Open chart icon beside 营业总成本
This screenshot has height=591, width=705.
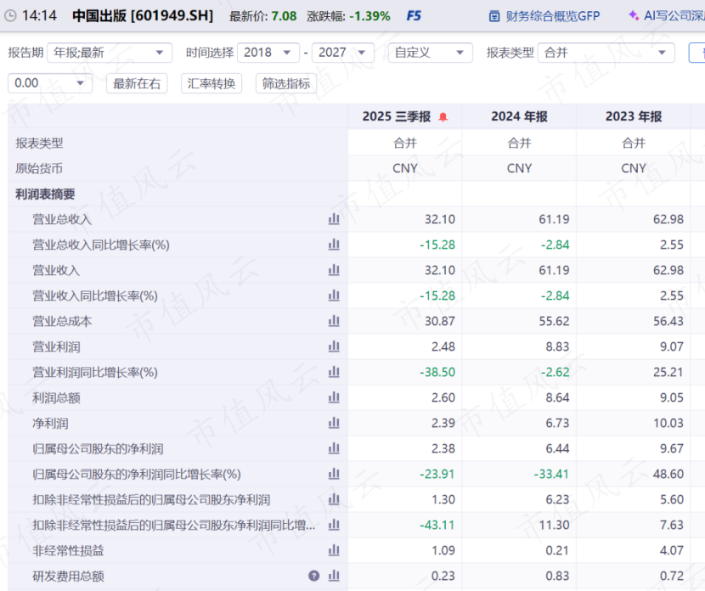(334, 321)
